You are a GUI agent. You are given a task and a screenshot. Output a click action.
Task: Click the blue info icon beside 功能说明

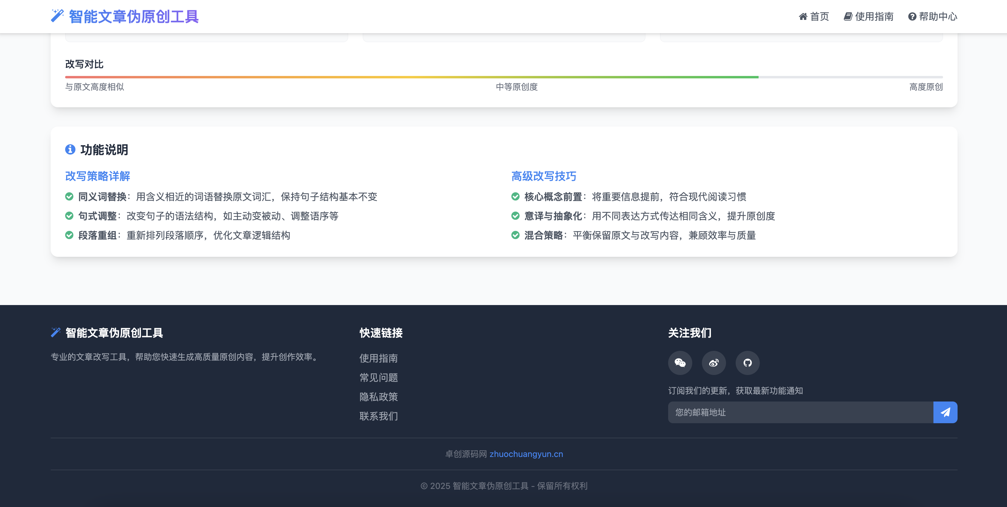[x=70, y=149]
